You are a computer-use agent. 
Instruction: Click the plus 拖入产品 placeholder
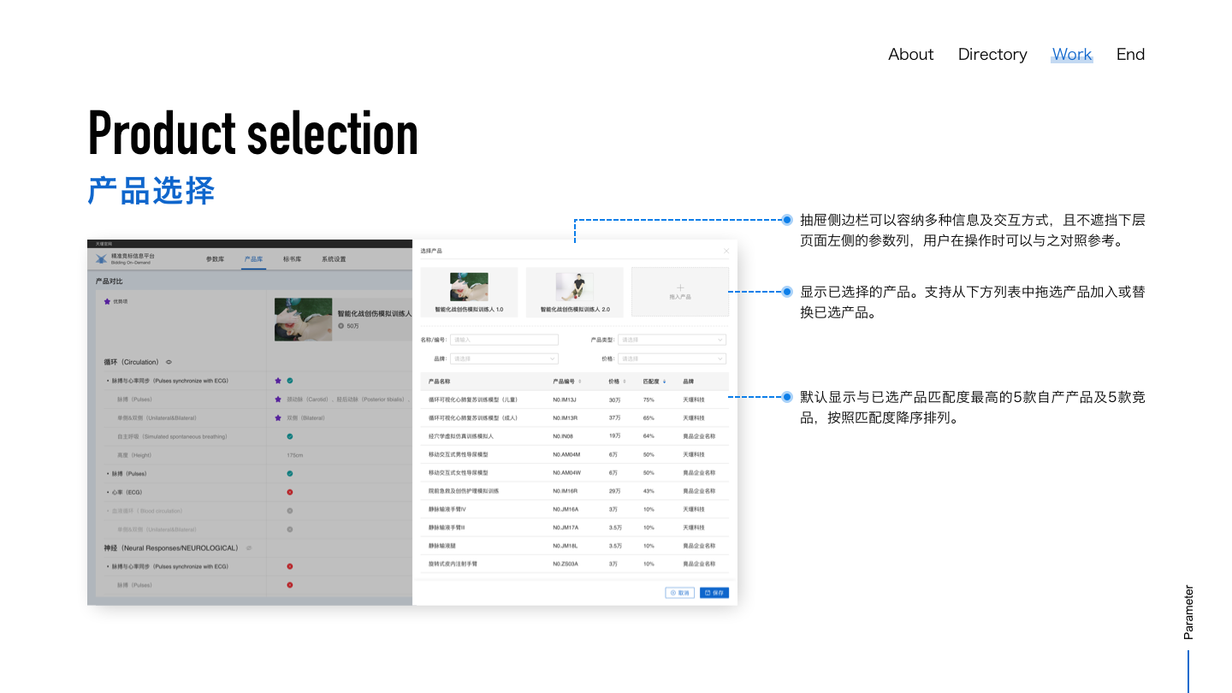pyautogui.click(x=680, y=292)
